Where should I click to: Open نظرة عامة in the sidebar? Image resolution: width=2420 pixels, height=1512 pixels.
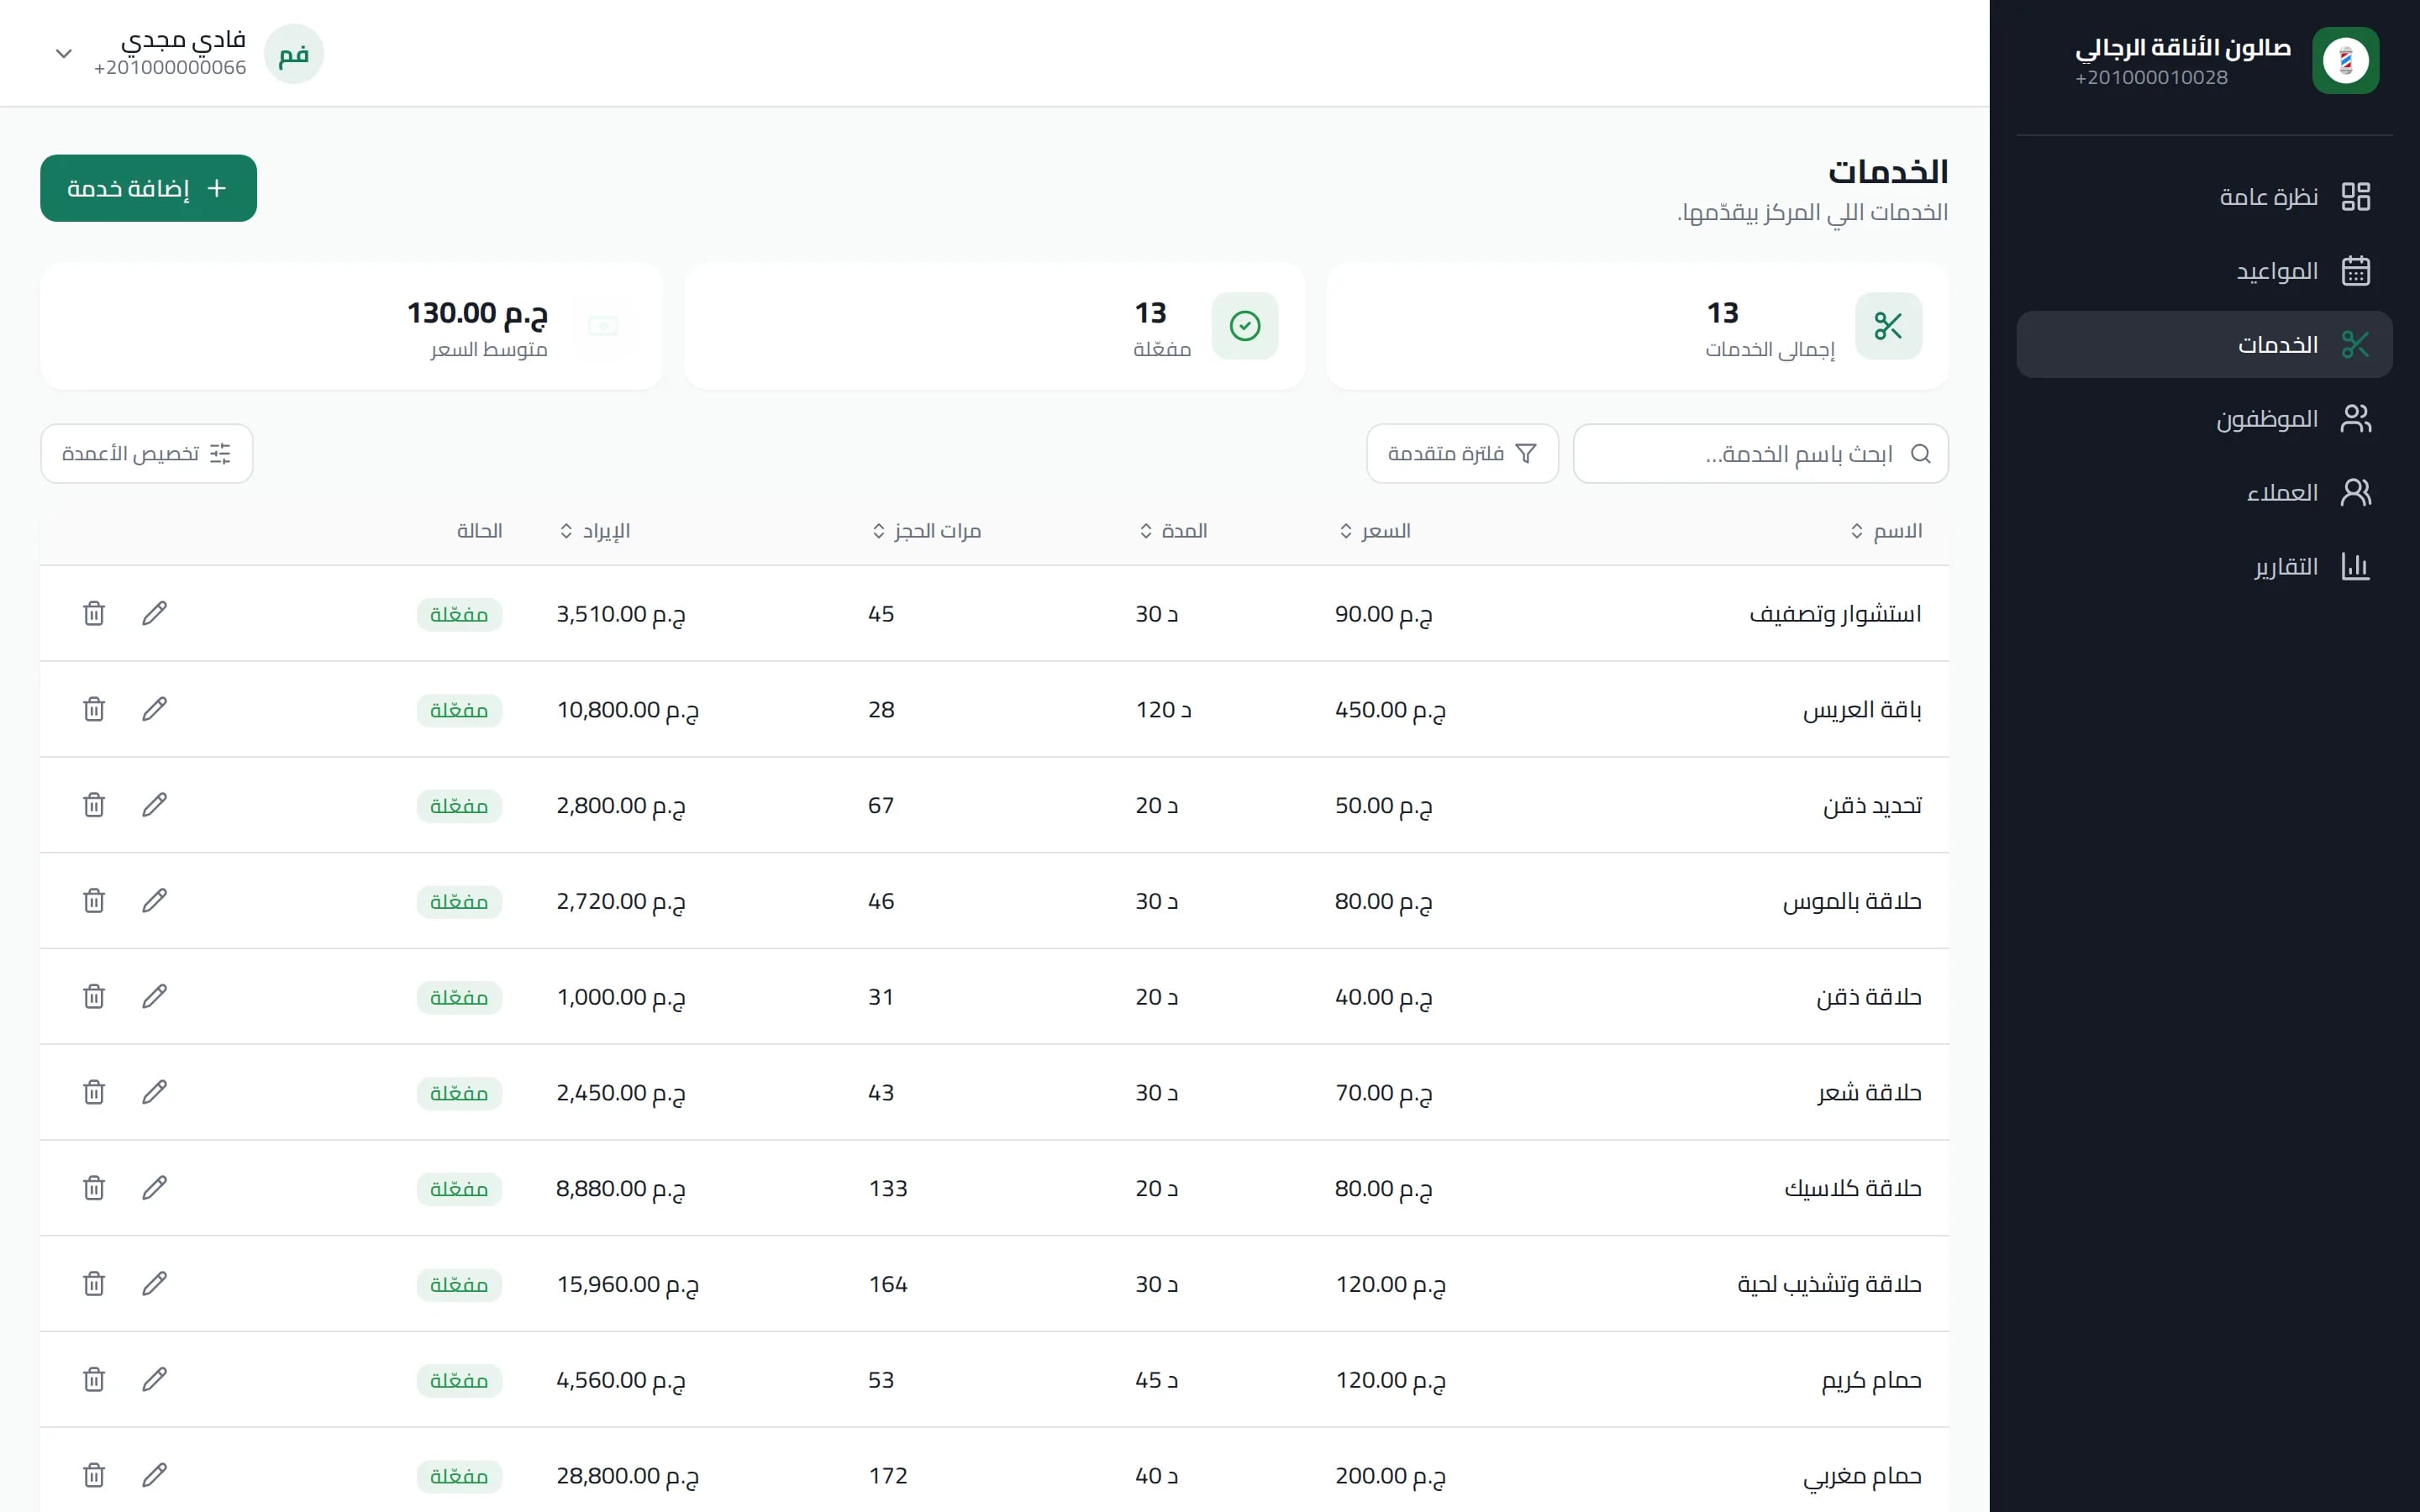pyautogui.click(x=2204, y=196)
